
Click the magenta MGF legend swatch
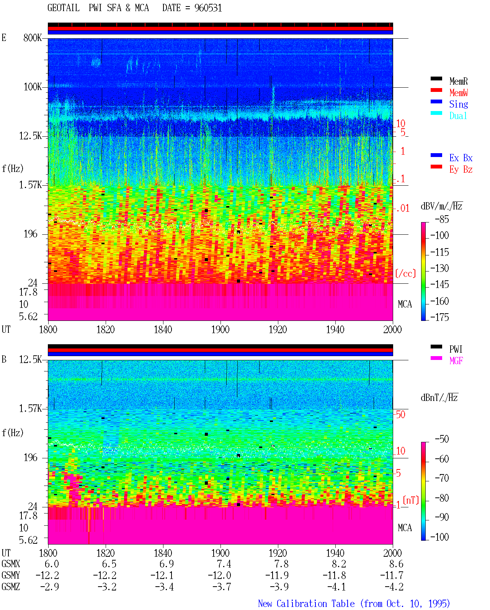(x=436, y=358)
